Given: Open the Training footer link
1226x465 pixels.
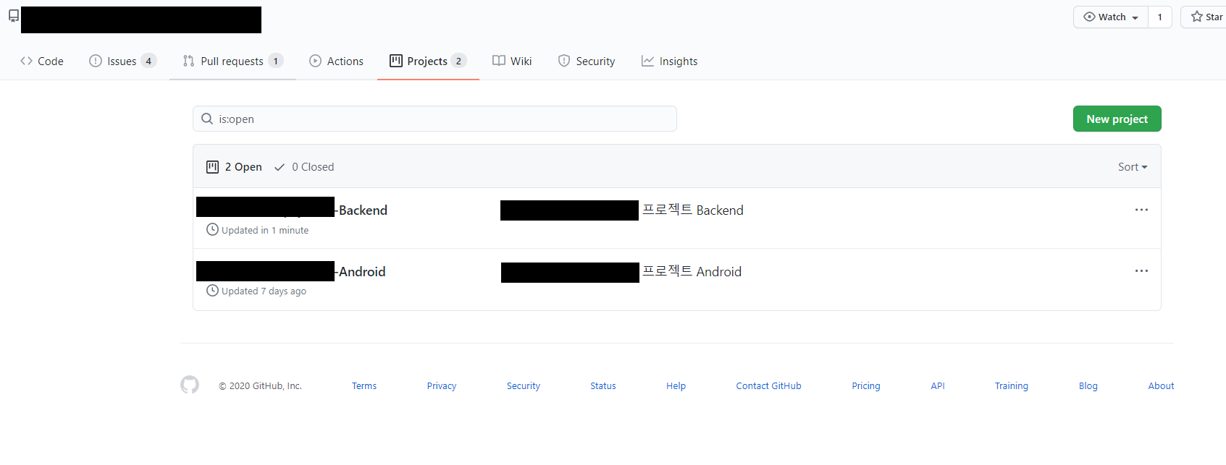Looking at the screenshot, I should (x=1012, y=386).
